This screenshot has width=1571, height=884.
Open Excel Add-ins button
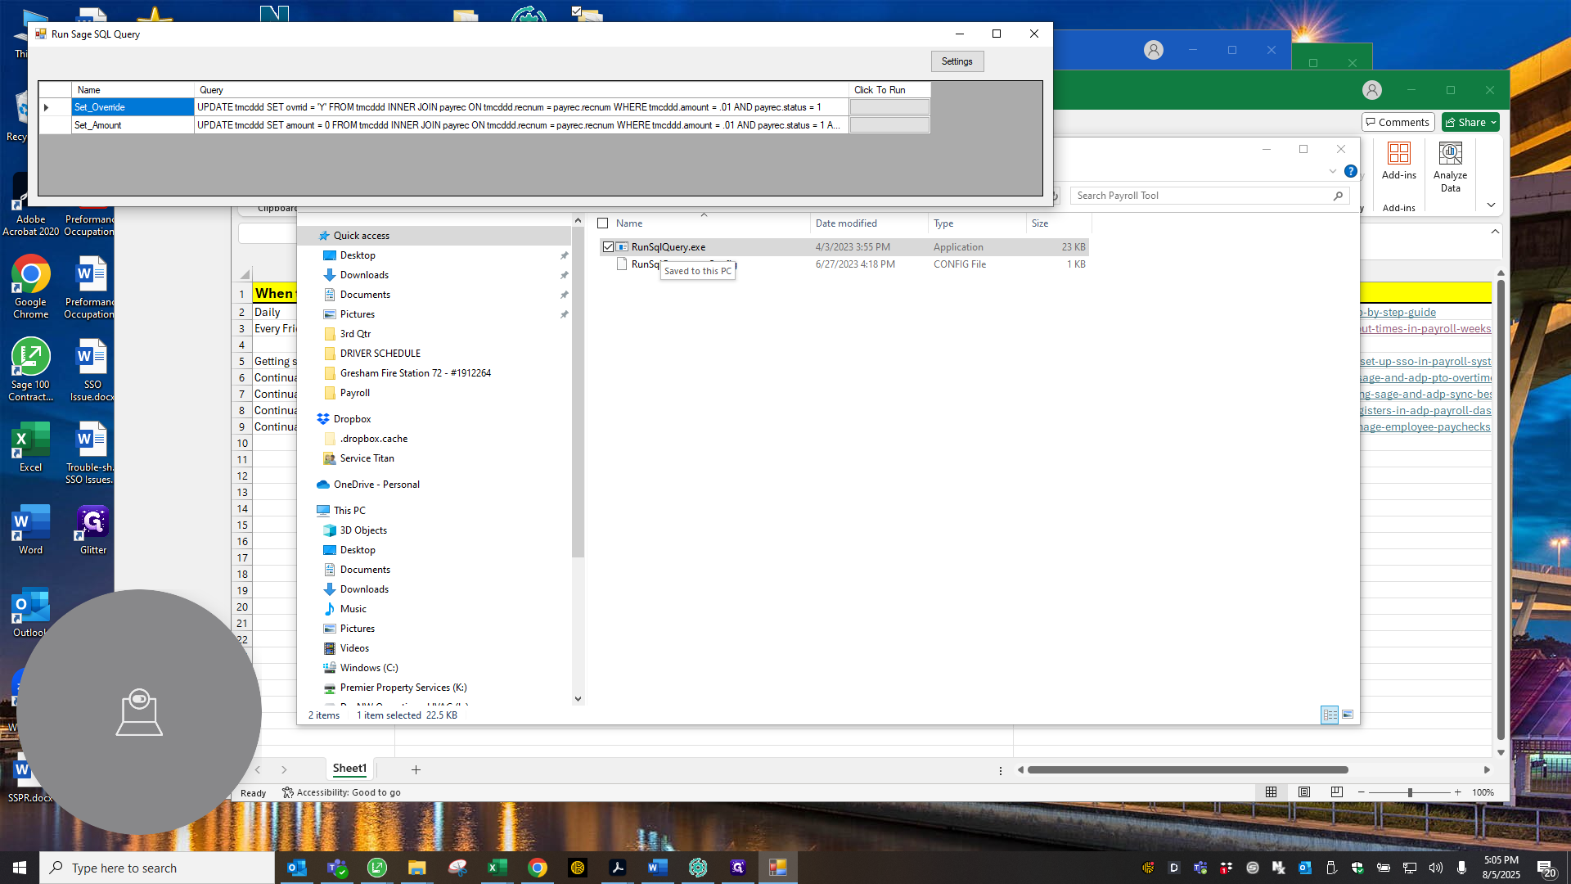click(1398, 161)
